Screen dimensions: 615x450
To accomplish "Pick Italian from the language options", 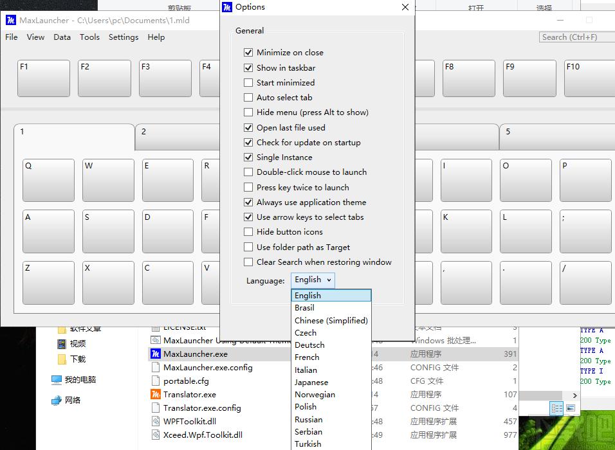I will tap(331, 370).
